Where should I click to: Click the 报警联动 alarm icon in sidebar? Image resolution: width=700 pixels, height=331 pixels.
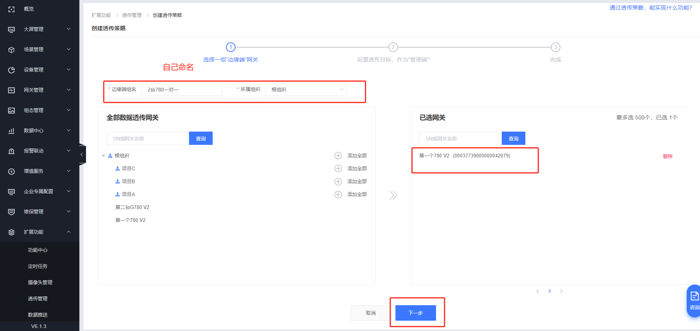(x=11, y=151)
